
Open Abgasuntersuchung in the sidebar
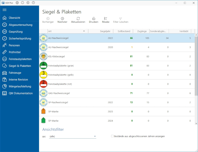pyautogui.click(x=21, y=25)
